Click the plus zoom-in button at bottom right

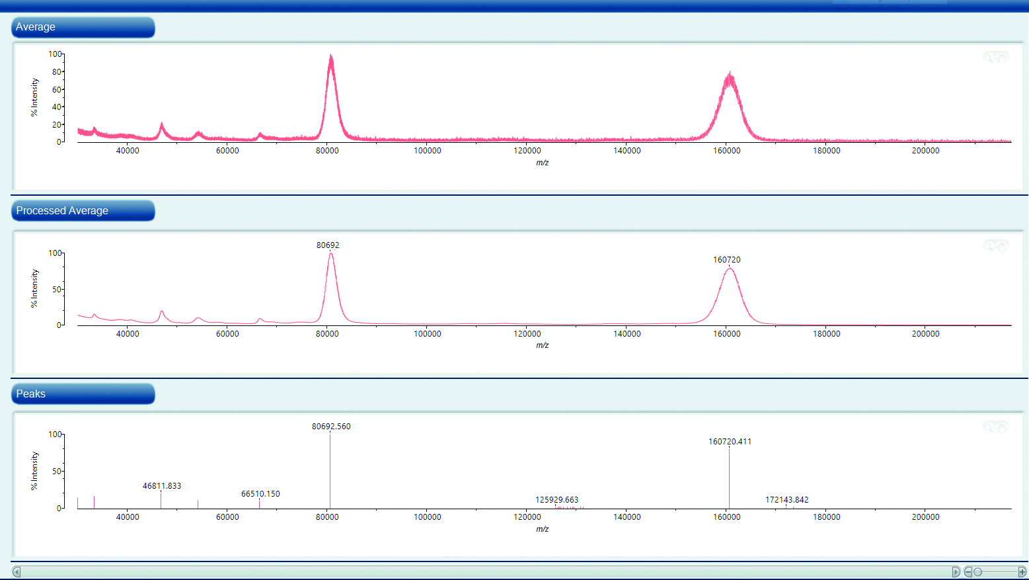[x=1022, y=572]
